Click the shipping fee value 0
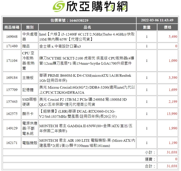This screenshot has height=171, width=181. [176, 159]
